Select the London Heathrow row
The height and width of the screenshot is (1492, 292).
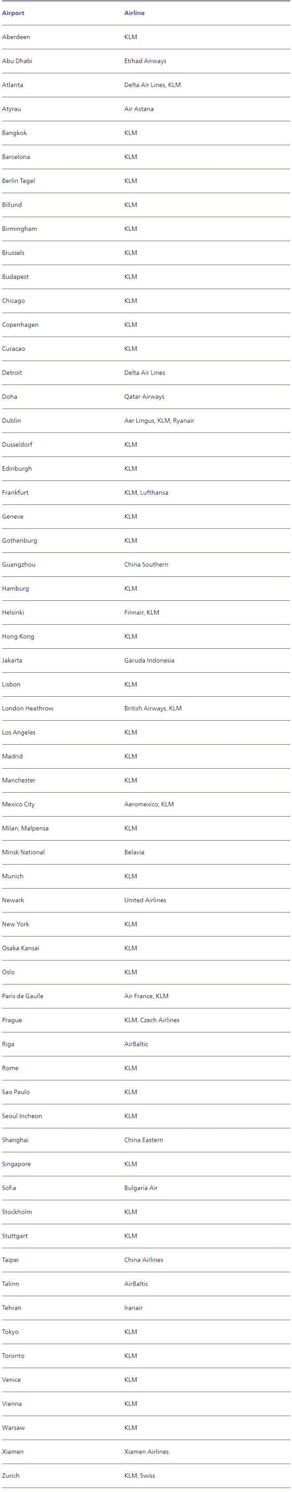(146, 708)
